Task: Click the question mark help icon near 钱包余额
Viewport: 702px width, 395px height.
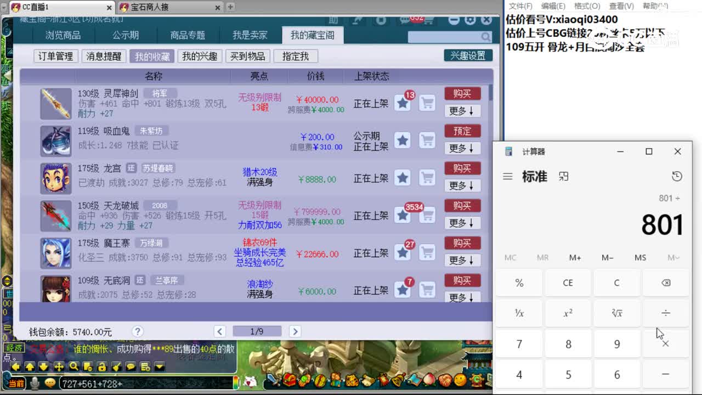Action: pos(138,331)
